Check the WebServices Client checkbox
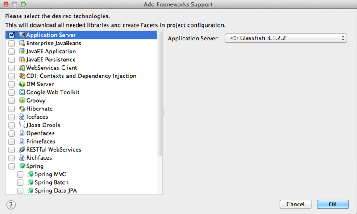357x214 pixels. [12, 68]
